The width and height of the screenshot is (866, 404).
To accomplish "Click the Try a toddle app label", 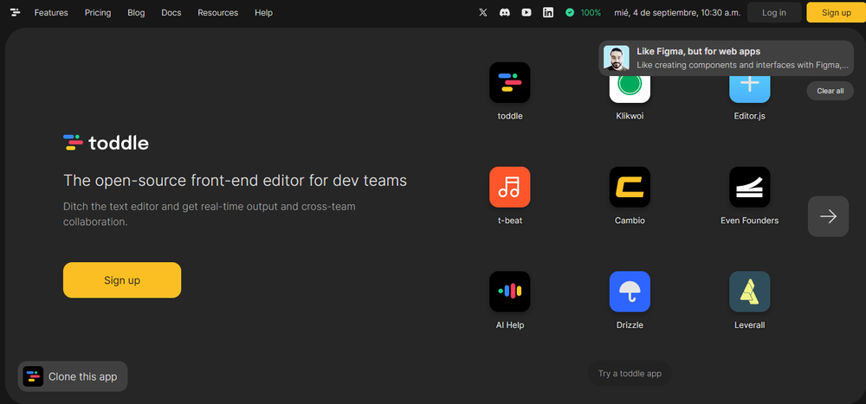I will pos(630,374).
